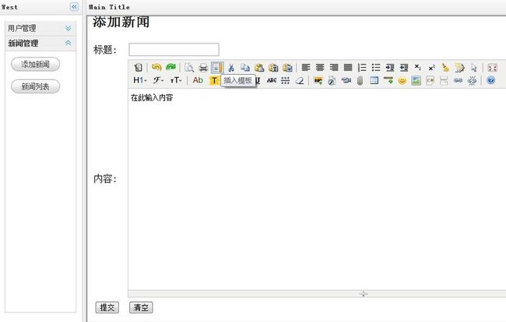Open print preview magnifier icon
This screenshot has width=506, height=322.
[x=189, y=68]
